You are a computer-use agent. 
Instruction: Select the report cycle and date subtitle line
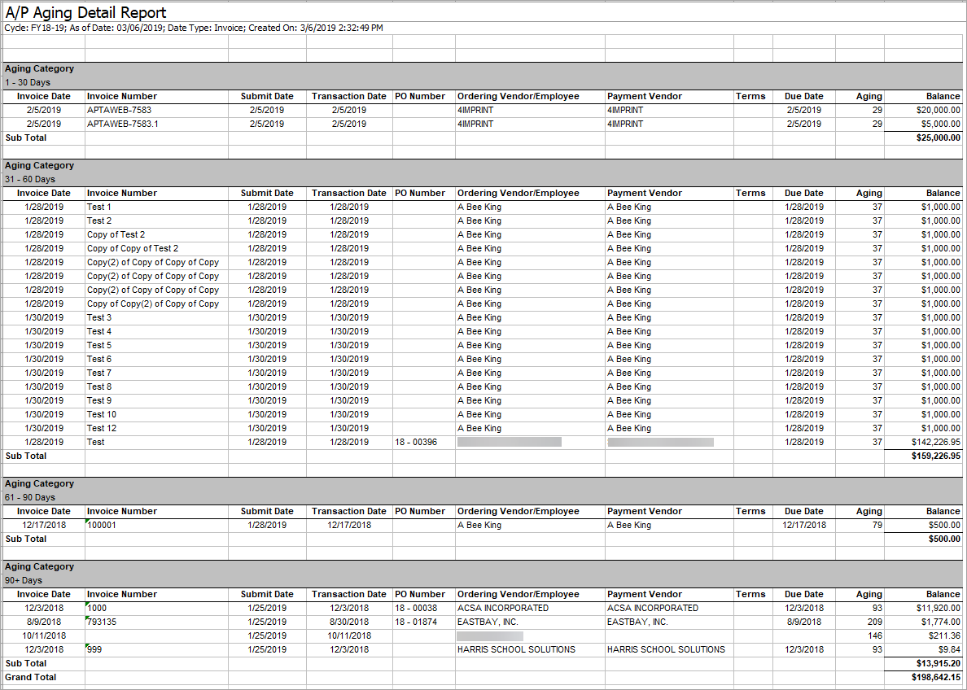194,28
